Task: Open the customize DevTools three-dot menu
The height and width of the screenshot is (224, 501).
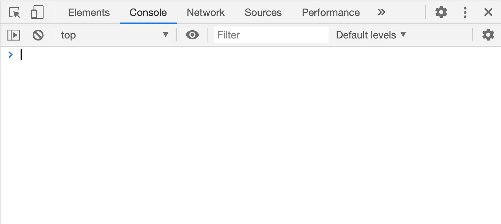Action: [465, 12]
